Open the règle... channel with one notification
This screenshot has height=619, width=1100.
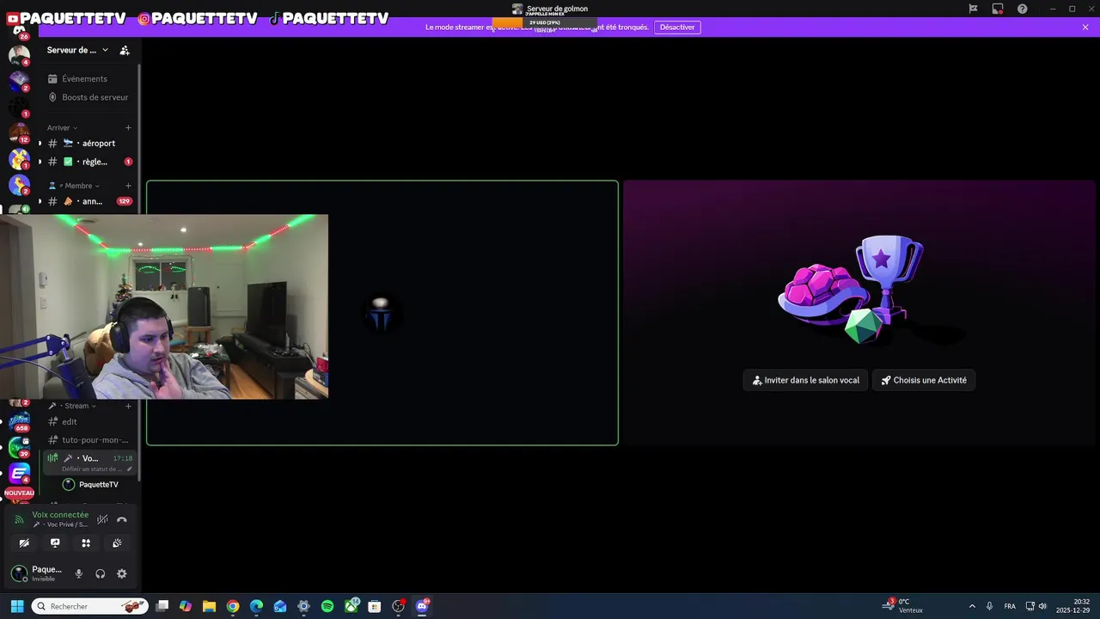[x=89, y=162]
